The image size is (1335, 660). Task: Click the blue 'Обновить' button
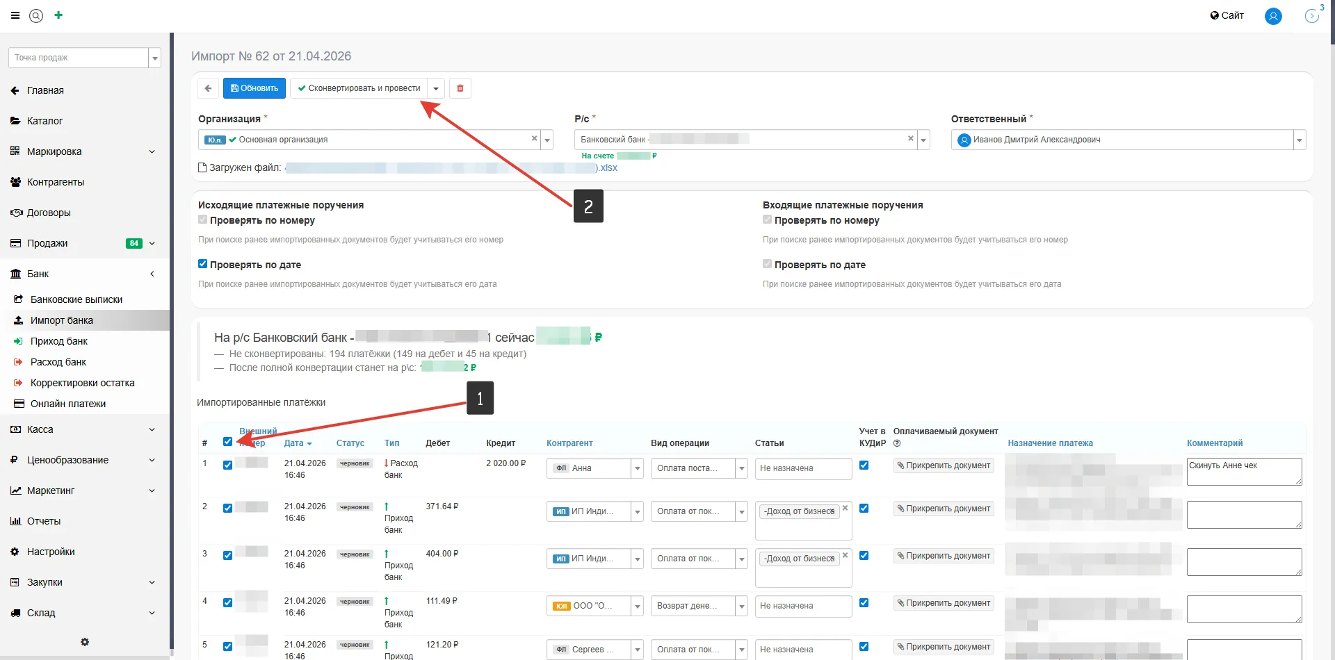point(254,88)
